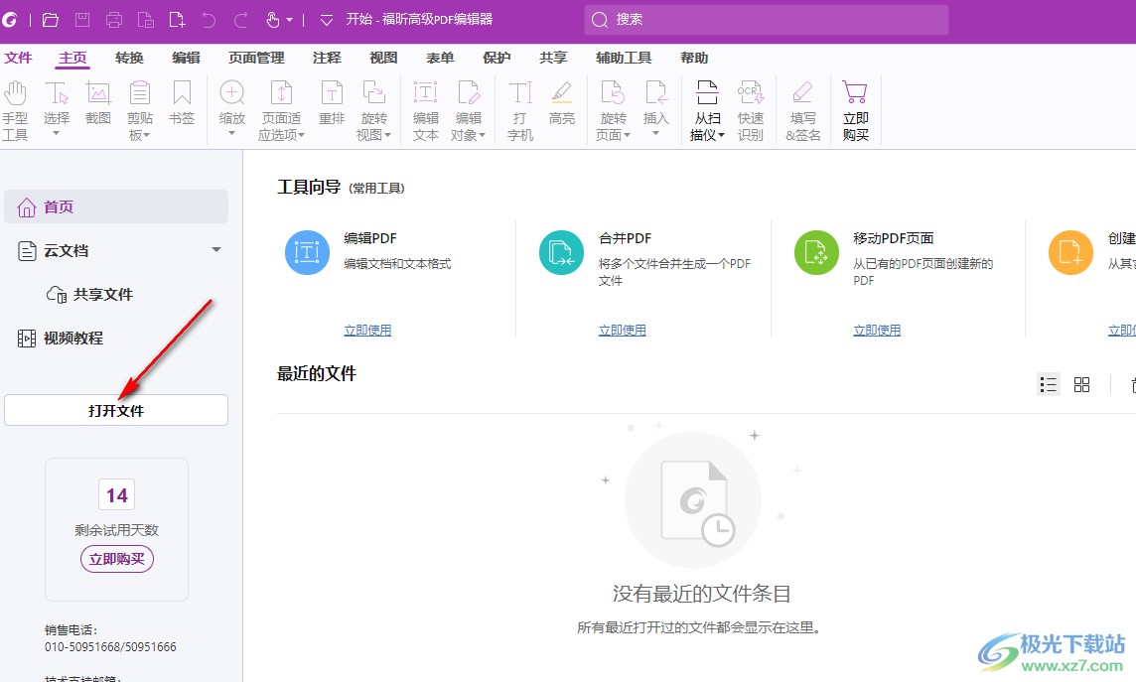Image resolution: width=1136 pixels, height=682 pixels.
Task: Switch recent files to thumbnail grid view
Action: tap(1081, 384)
